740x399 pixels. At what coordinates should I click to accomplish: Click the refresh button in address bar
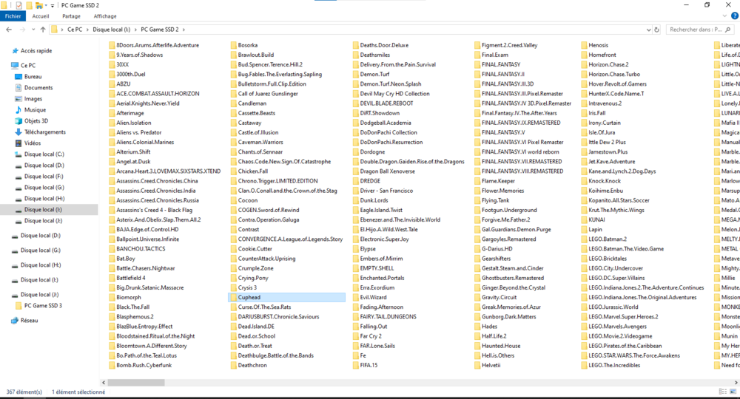656,30
